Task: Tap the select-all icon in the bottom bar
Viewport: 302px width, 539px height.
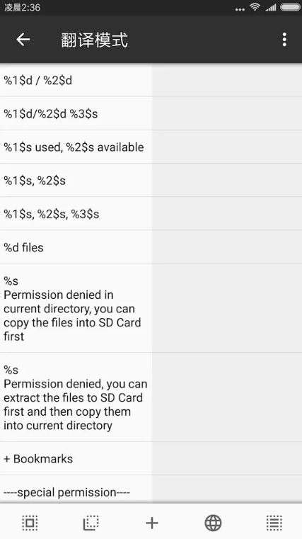Action: 30,523
